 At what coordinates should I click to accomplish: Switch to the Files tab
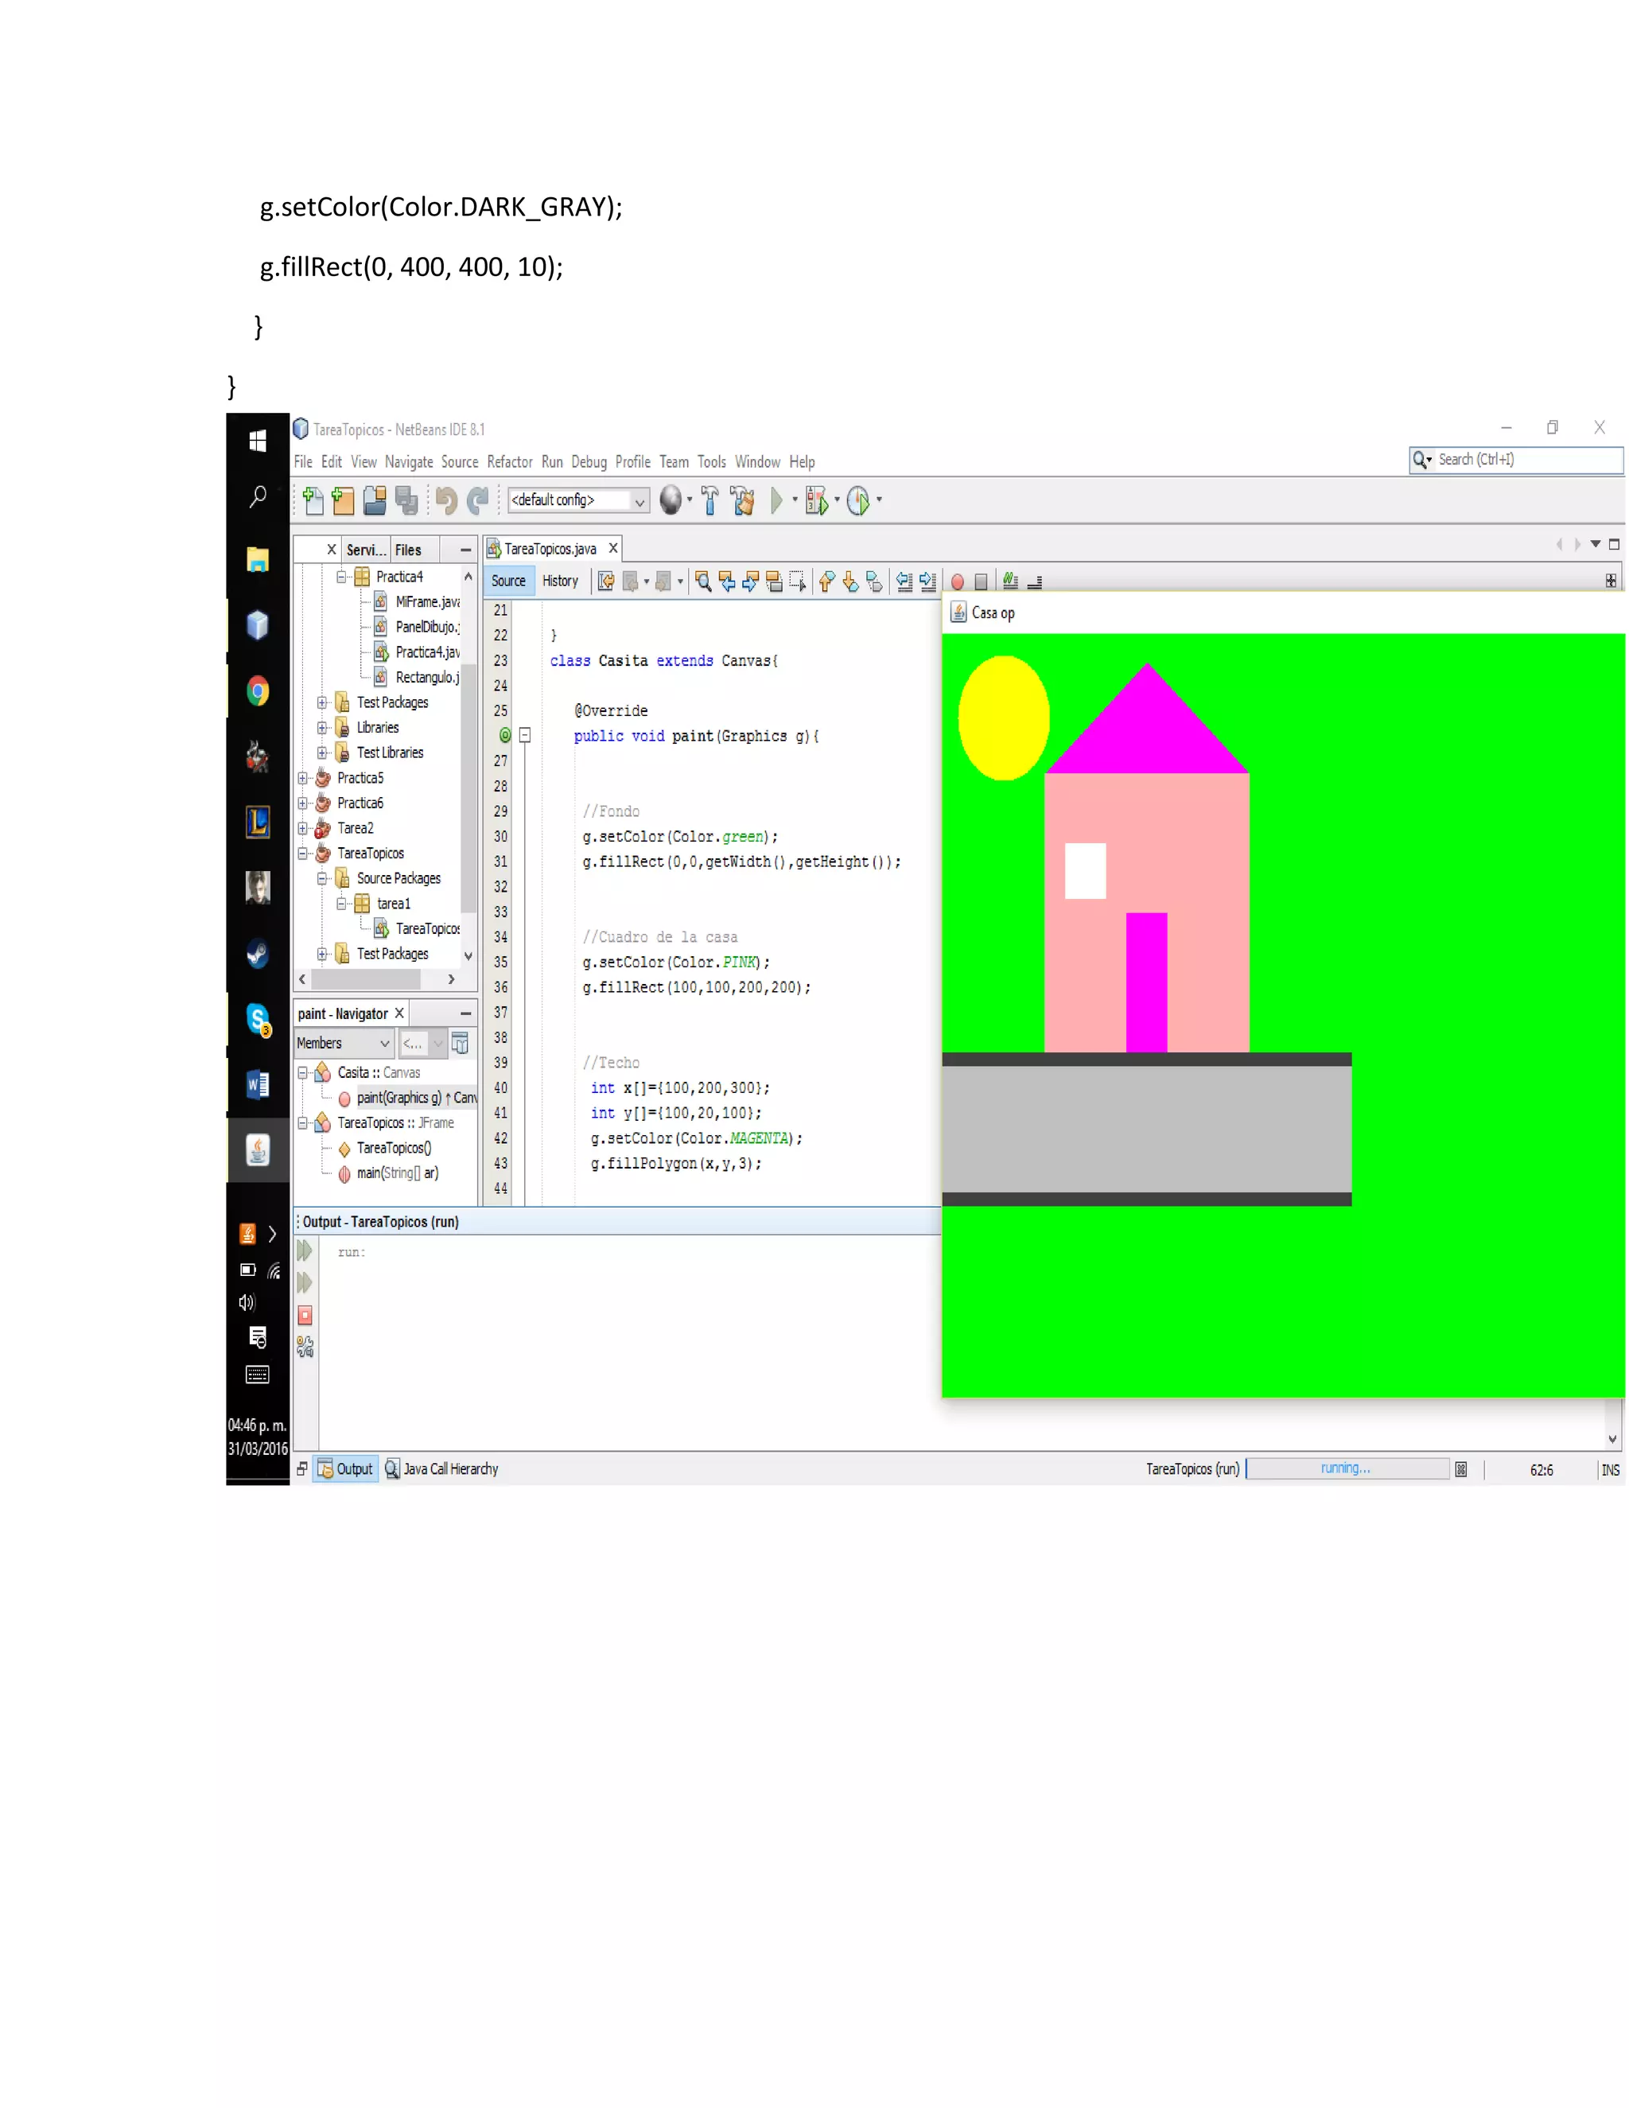pos(408,550)
